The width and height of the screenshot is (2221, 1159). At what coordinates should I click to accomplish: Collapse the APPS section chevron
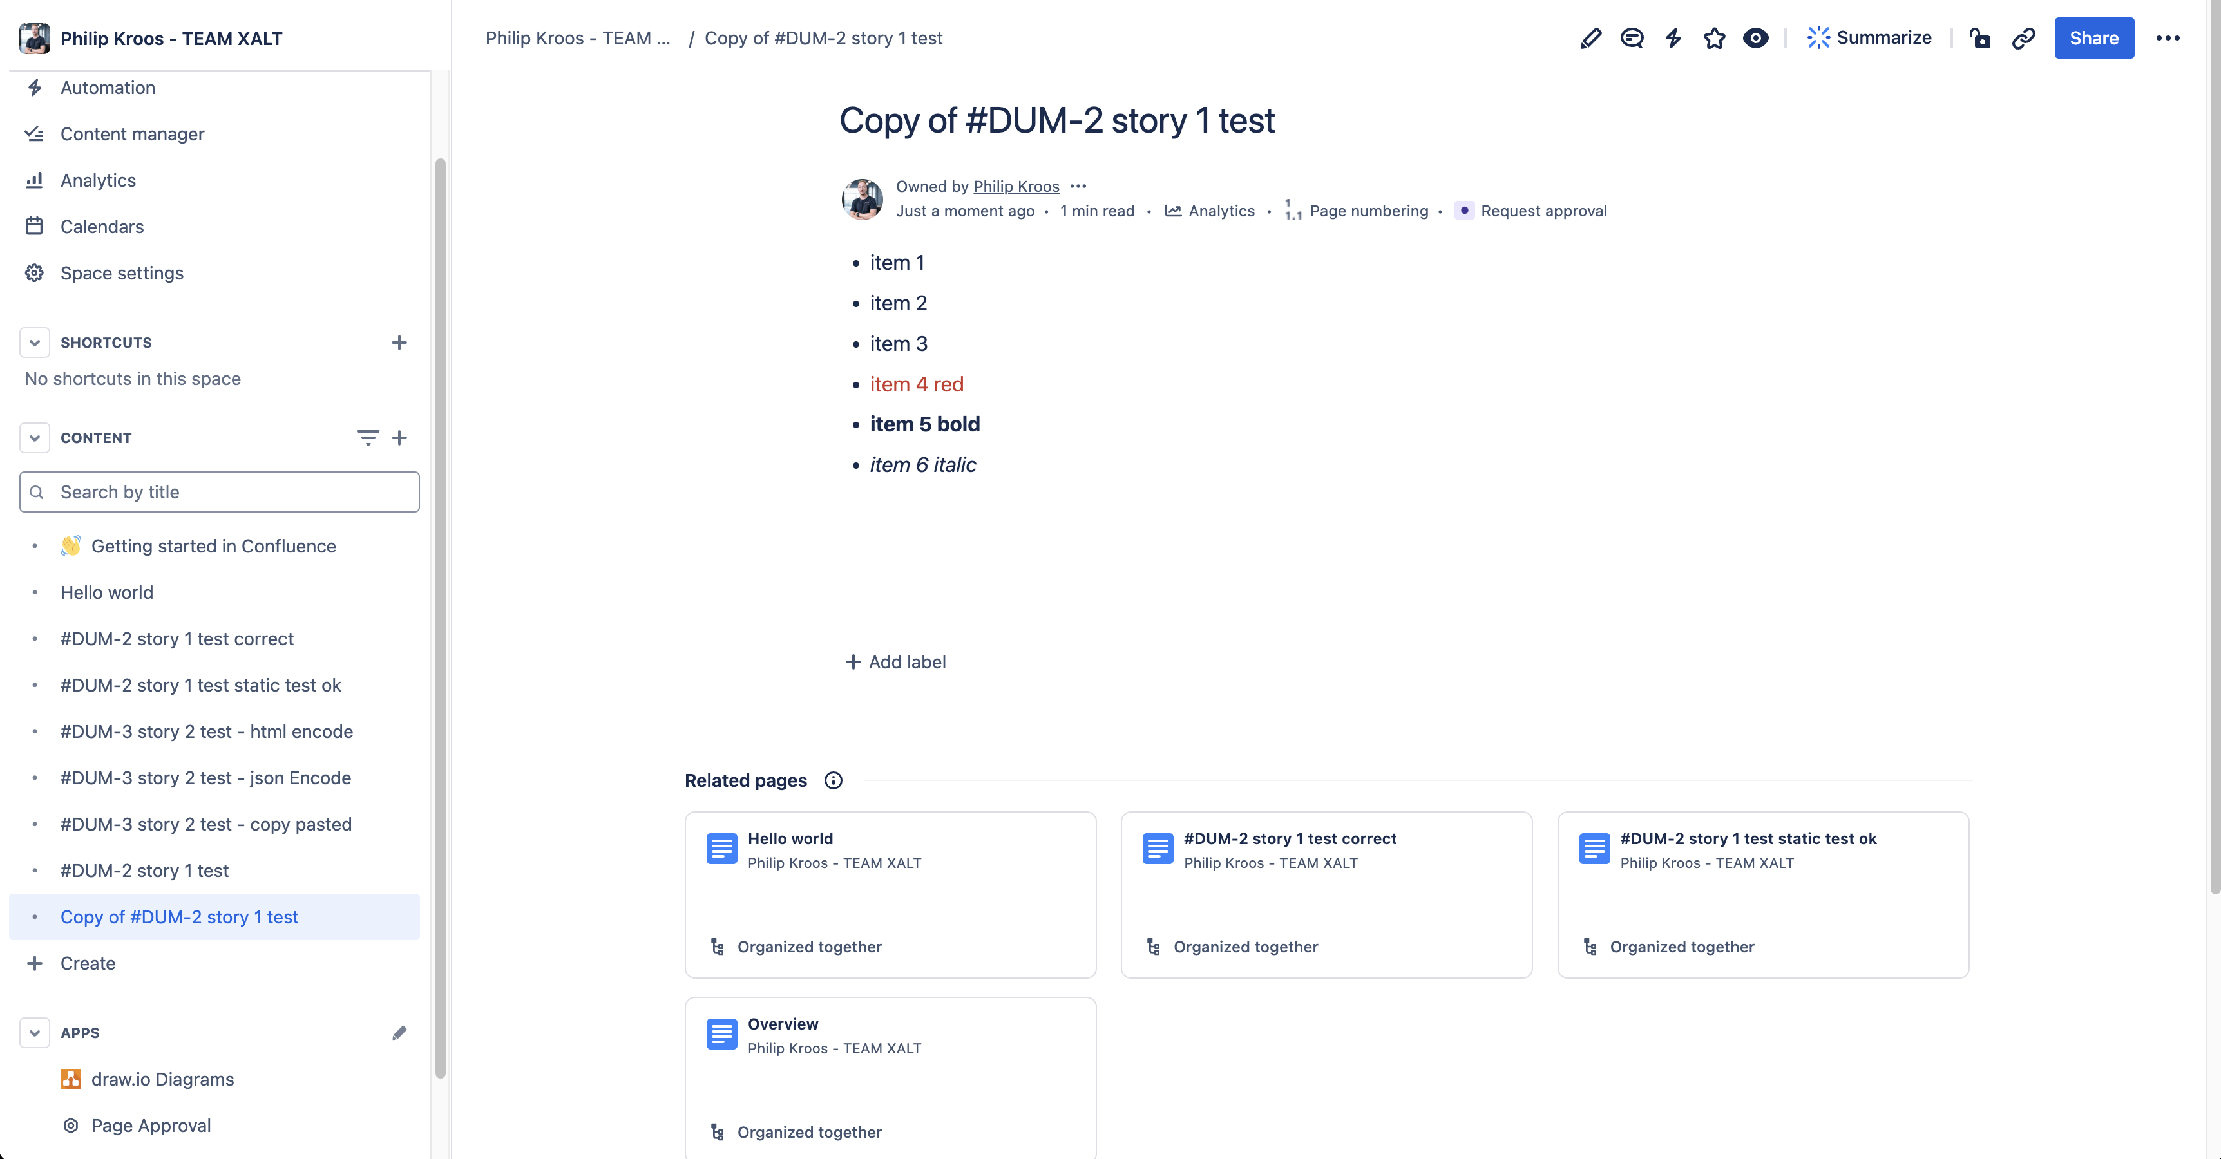click(35, 1032)
